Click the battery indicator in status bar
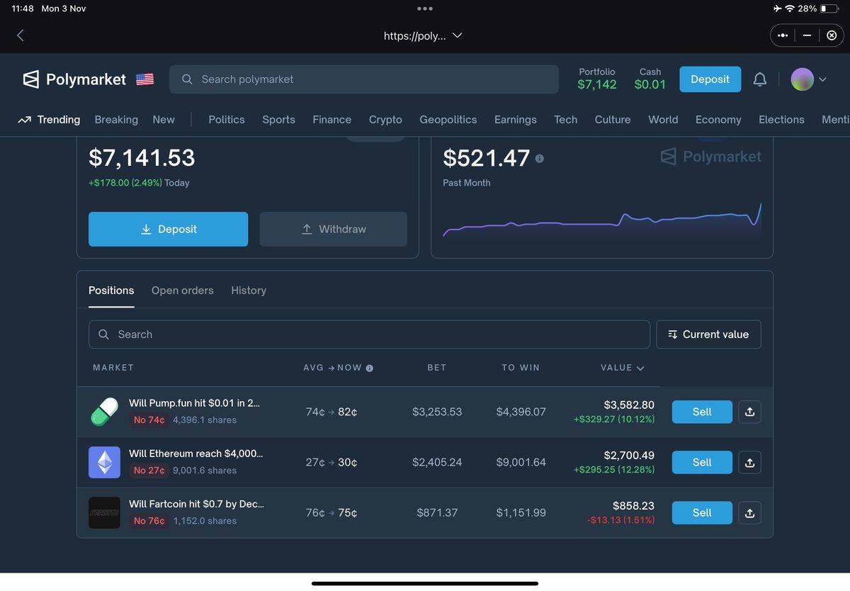 point(829,9)
